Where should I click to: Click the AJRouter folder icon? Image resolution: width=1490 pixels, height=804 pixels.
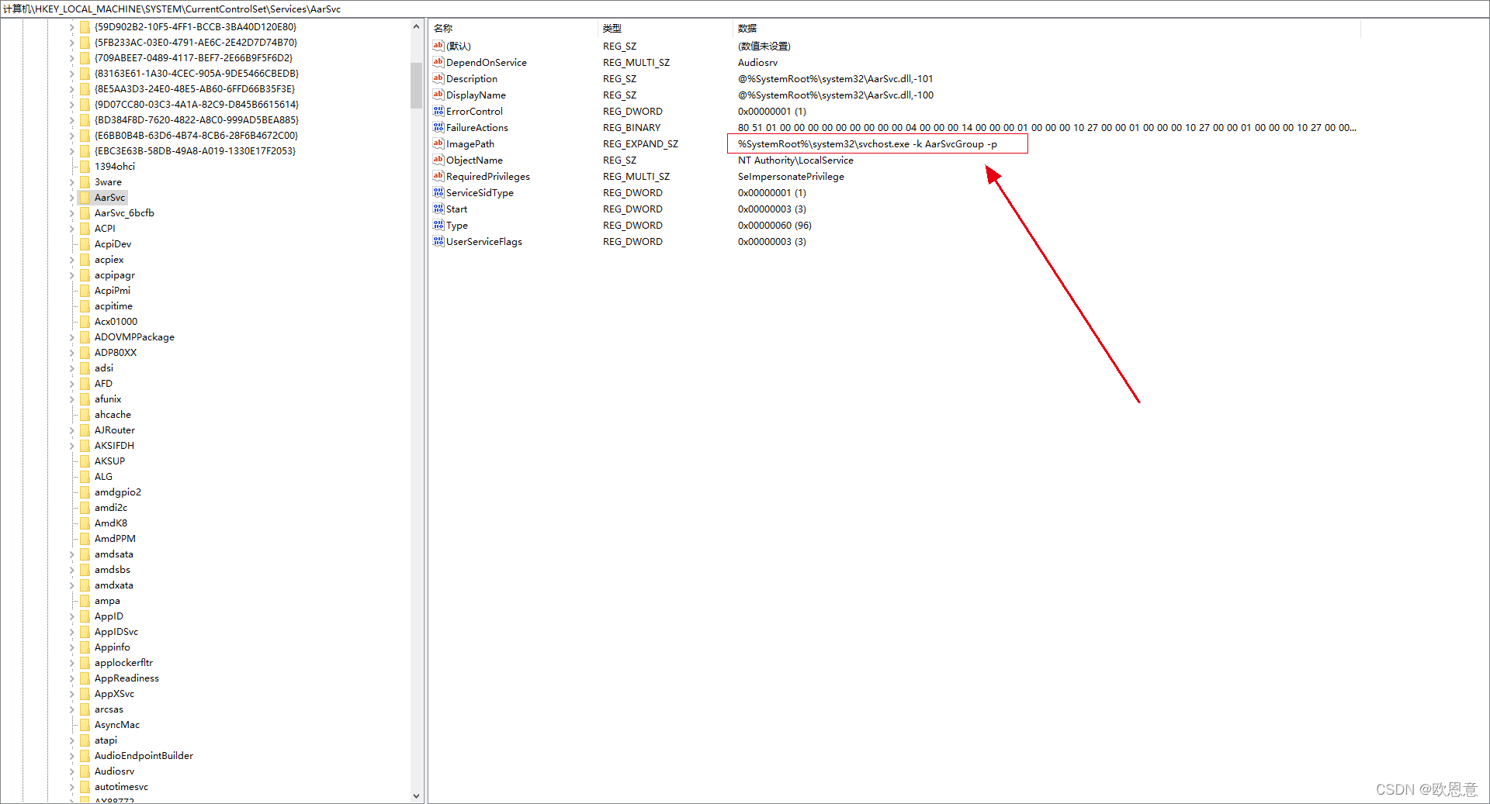pos(85,430)
